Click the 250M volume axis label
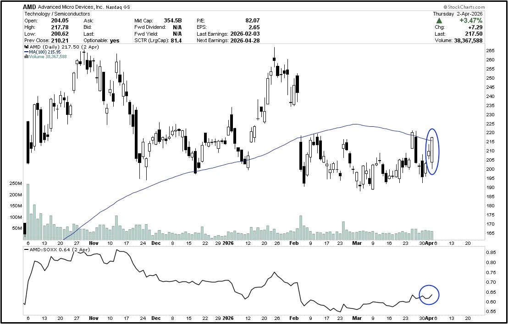The height and width of the screenshot is (324, 508). (16, 184)
